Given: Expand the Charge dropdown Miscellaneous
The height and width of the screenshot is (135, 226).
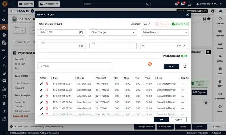Looking at the screenshot, I should 164,32.
